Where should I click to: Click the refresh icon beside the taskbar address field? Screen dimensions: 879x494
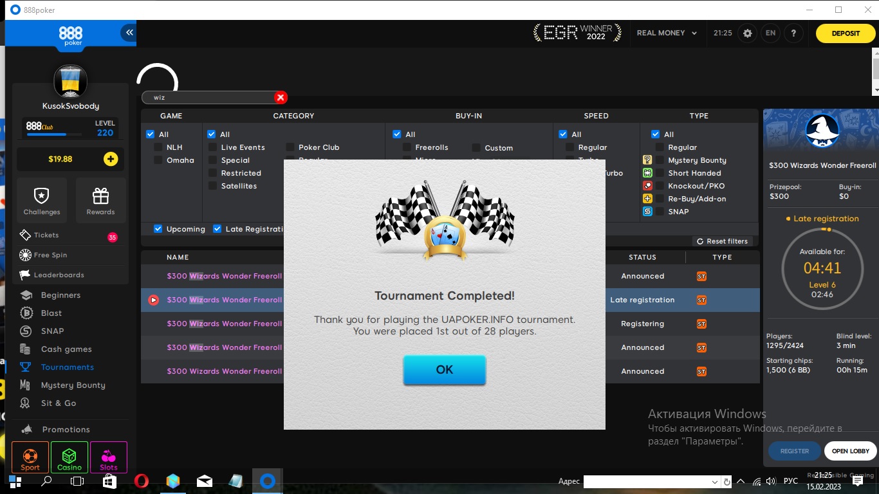(727, 482)
